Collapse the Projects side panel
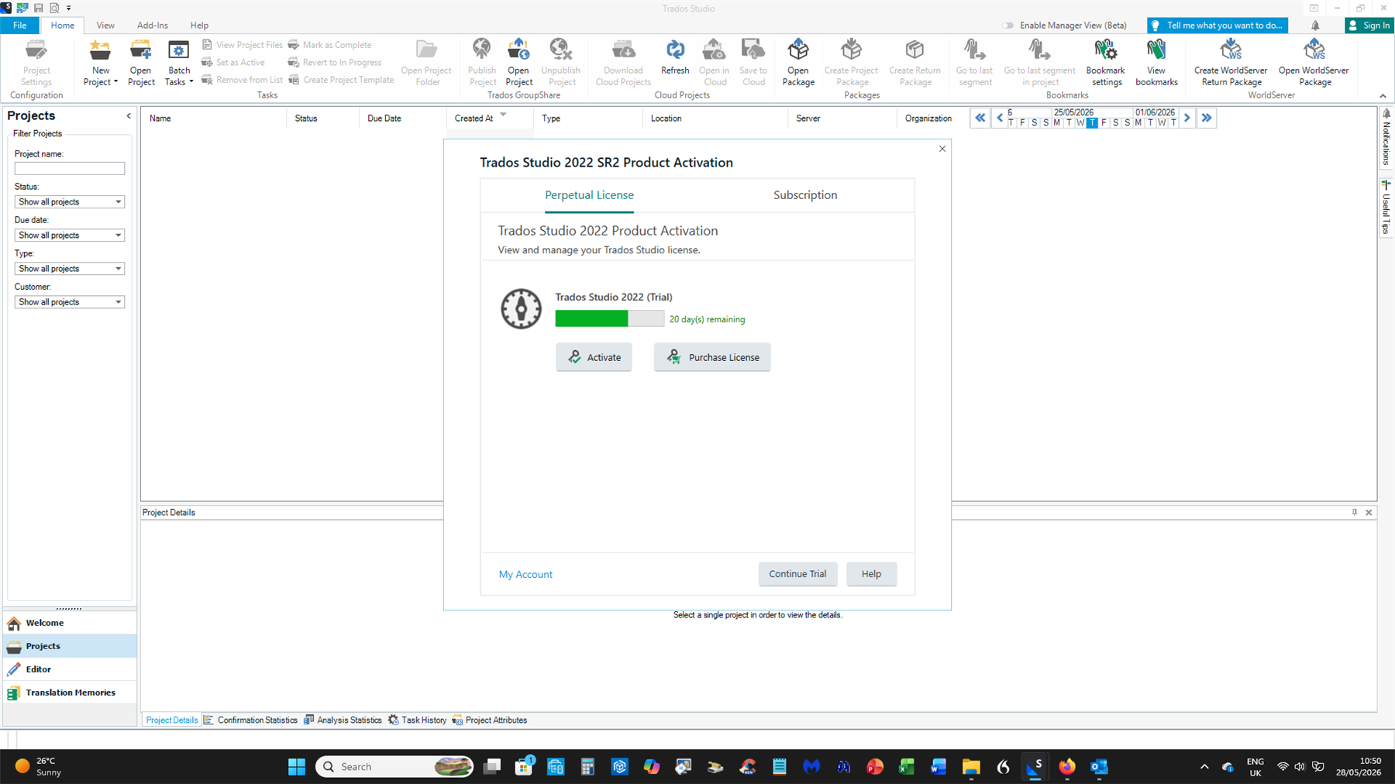Image resolution: width=1395 pixels, height=784 pixels. tap(129, 115)
